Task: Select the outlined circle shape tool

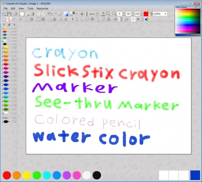Action: click(x=27, y=20)
